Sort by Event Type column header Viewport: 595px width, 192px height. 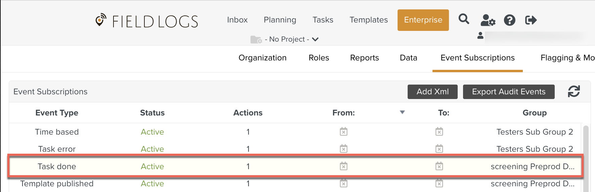57,113
